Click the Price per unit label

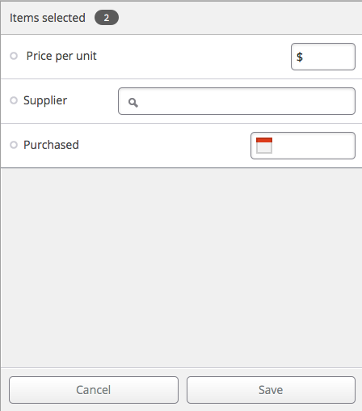(x=61, y=56)
